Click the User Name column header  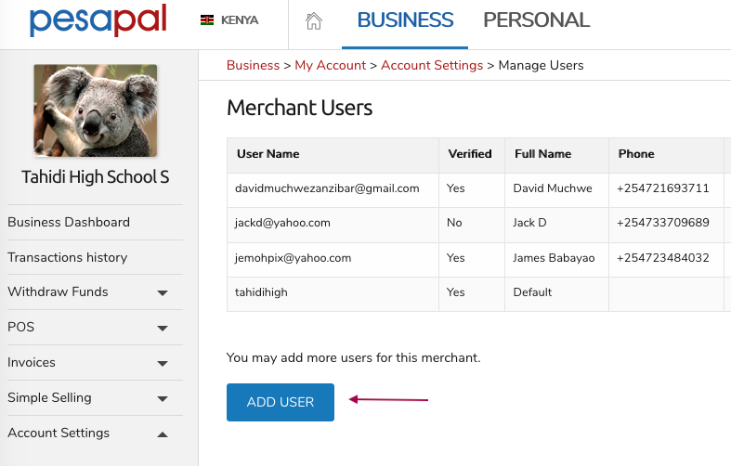268,154
